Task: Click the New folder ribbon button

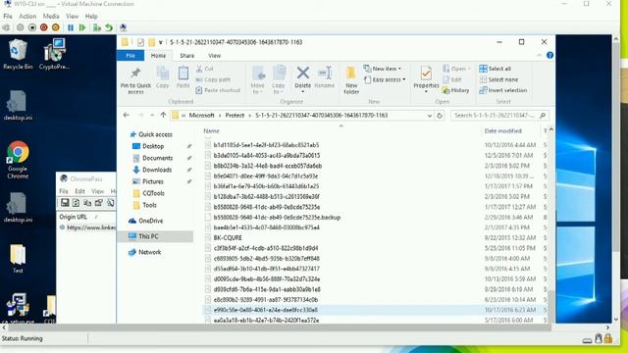Action: click(351, 80)
